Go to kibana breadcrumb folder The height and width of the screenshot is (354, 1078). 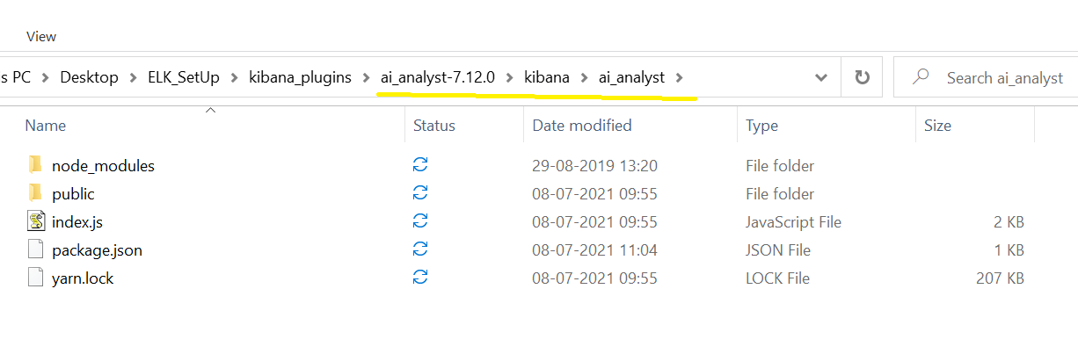point(547,77)
